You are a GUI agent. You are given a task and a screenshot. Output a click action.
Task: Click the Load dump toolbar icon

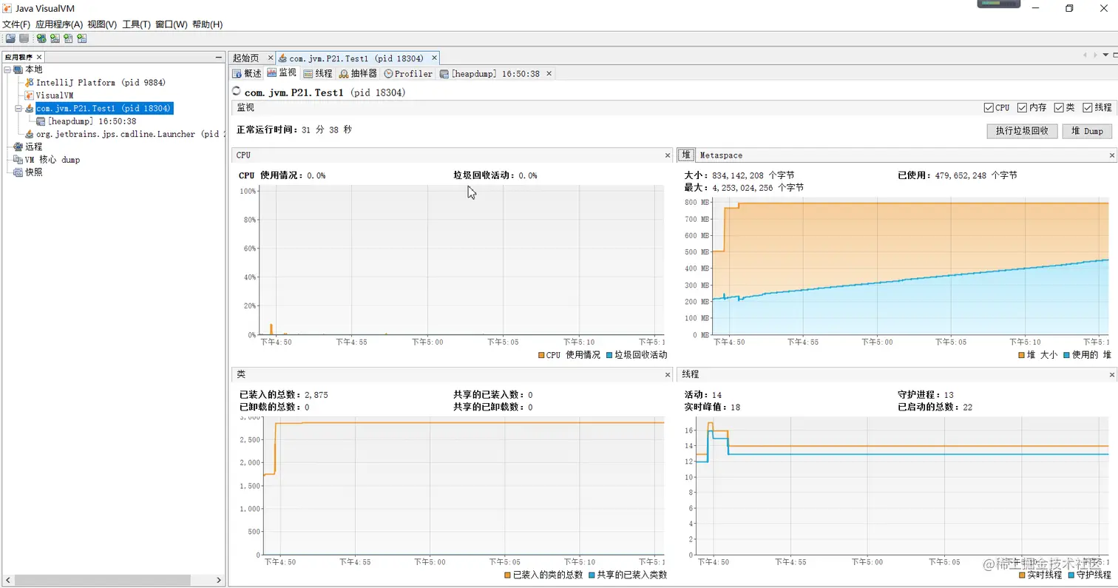[10, 38]
